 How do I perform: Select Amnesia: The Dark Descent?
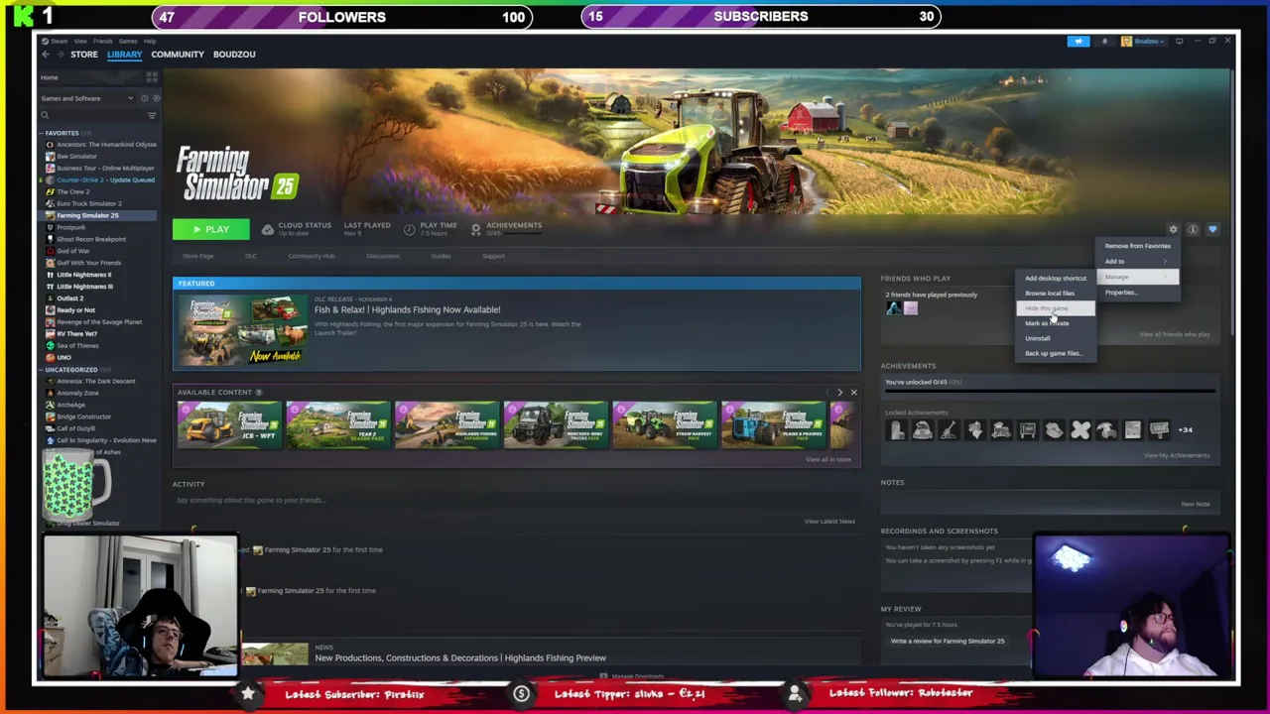95,381
